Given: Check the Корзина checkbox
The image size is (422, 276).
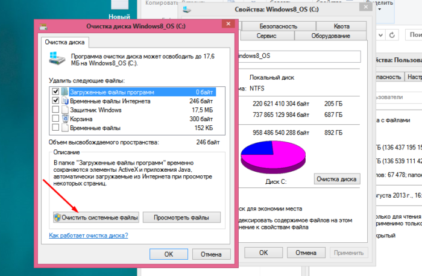Looking at the screenshot, I should pyautogui.click(x=55, y=118).
